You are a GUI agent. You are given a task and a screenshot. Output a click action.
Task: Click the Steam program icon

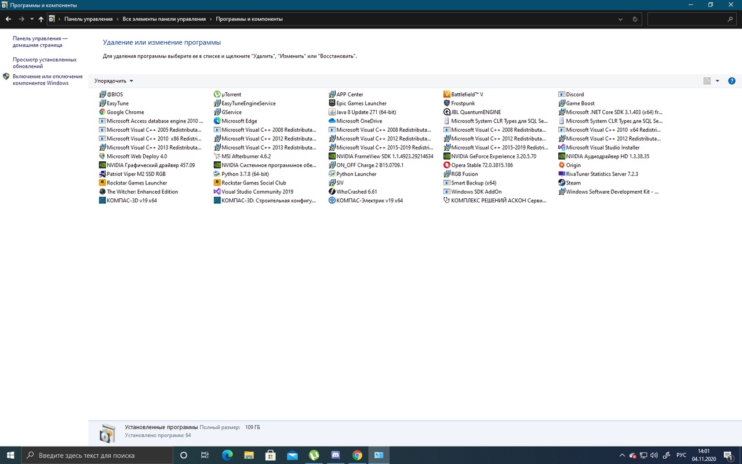coord(562,183)
